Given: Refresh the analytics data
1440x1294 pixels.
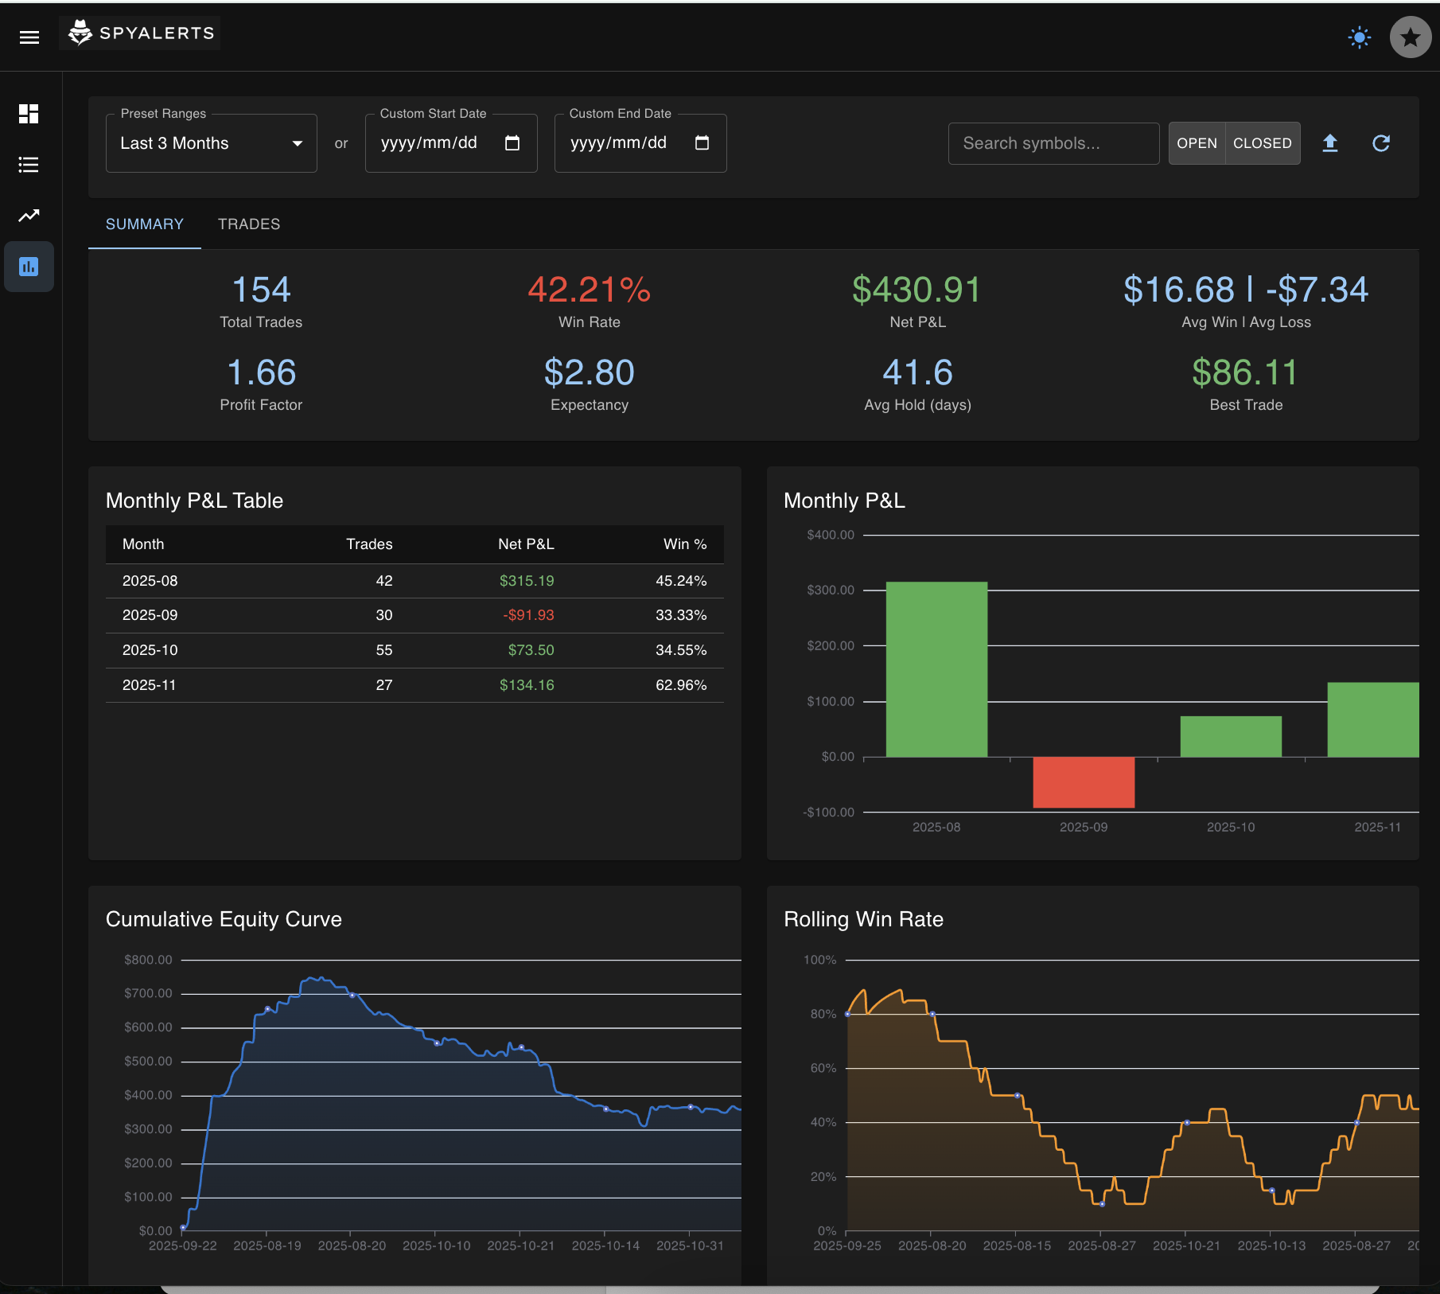Looking at the screenshot, I should (1382, 143).
